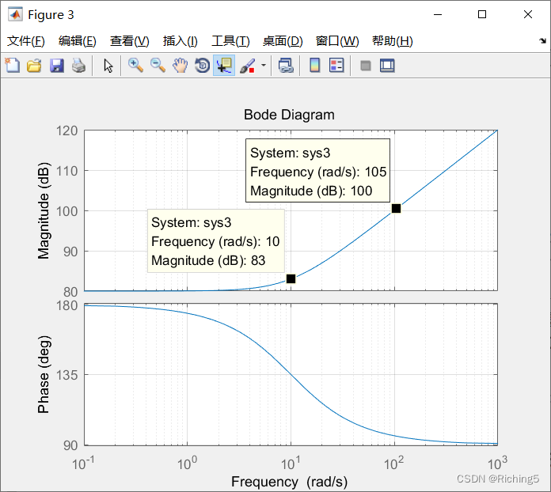The width and height of the screenshot is (551, 492).
Task: Print the figure using printer icon
Action: click(78, 66)
